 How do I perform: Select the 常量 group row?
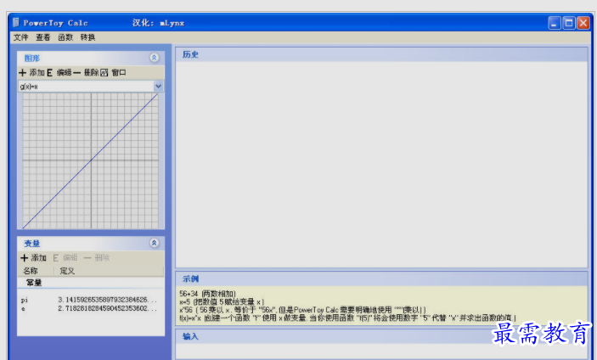click(91, 283)
